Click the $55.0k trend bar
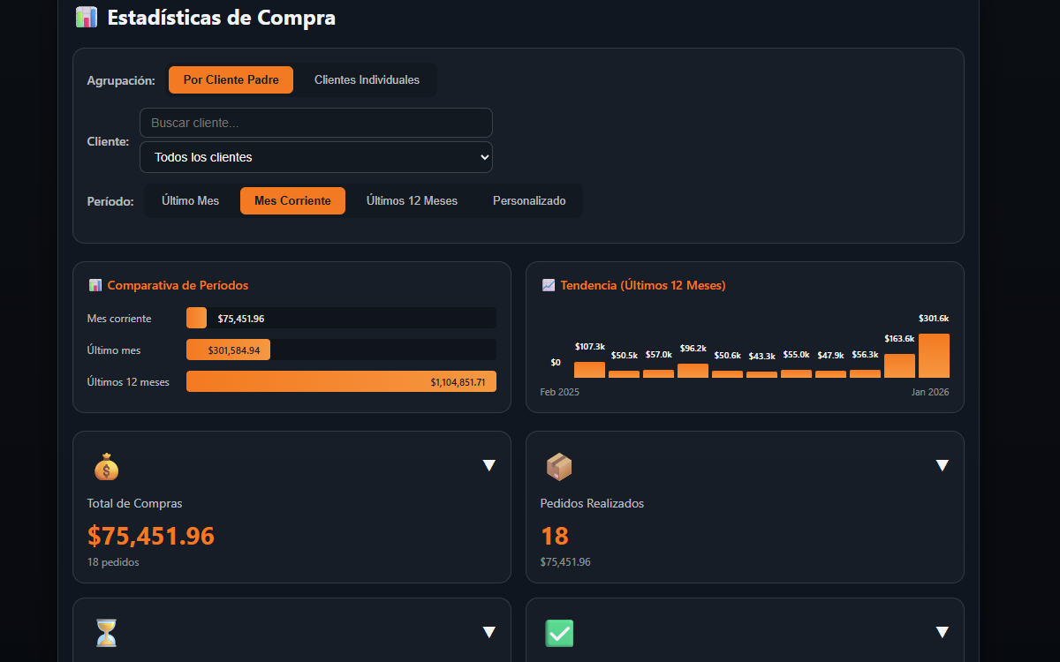The width and height of the screenshot is (1060, 662). (x=796, y=373)
